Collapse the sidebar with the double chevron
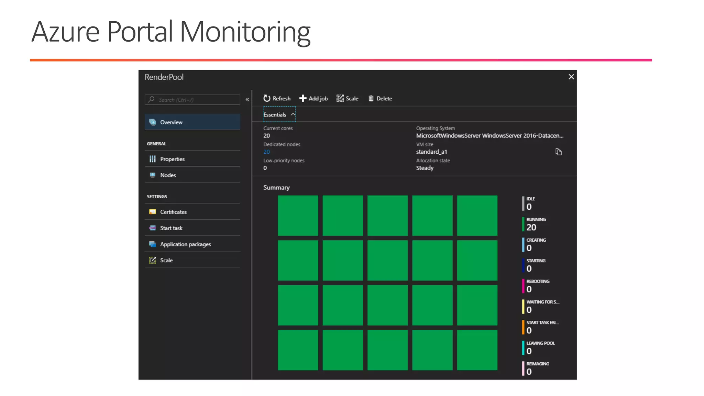The height and width of the screenshot is (396, 704). [x=247, y=100]
